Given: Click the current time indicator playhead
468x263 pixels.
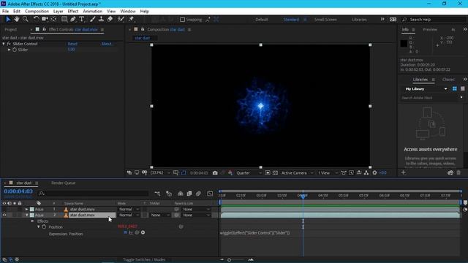Looking at the screenshot, I should [x=303, y=196].
